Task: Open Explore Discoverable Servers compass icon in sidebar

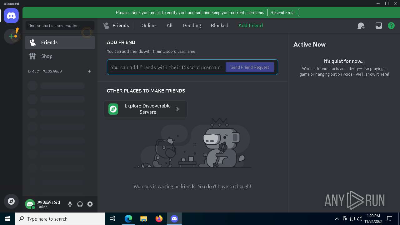Action: tap(11, 201)
